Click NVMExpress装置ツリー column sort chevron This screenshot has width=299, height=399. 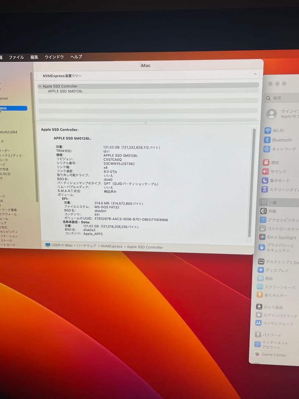(x=255, y=75)
